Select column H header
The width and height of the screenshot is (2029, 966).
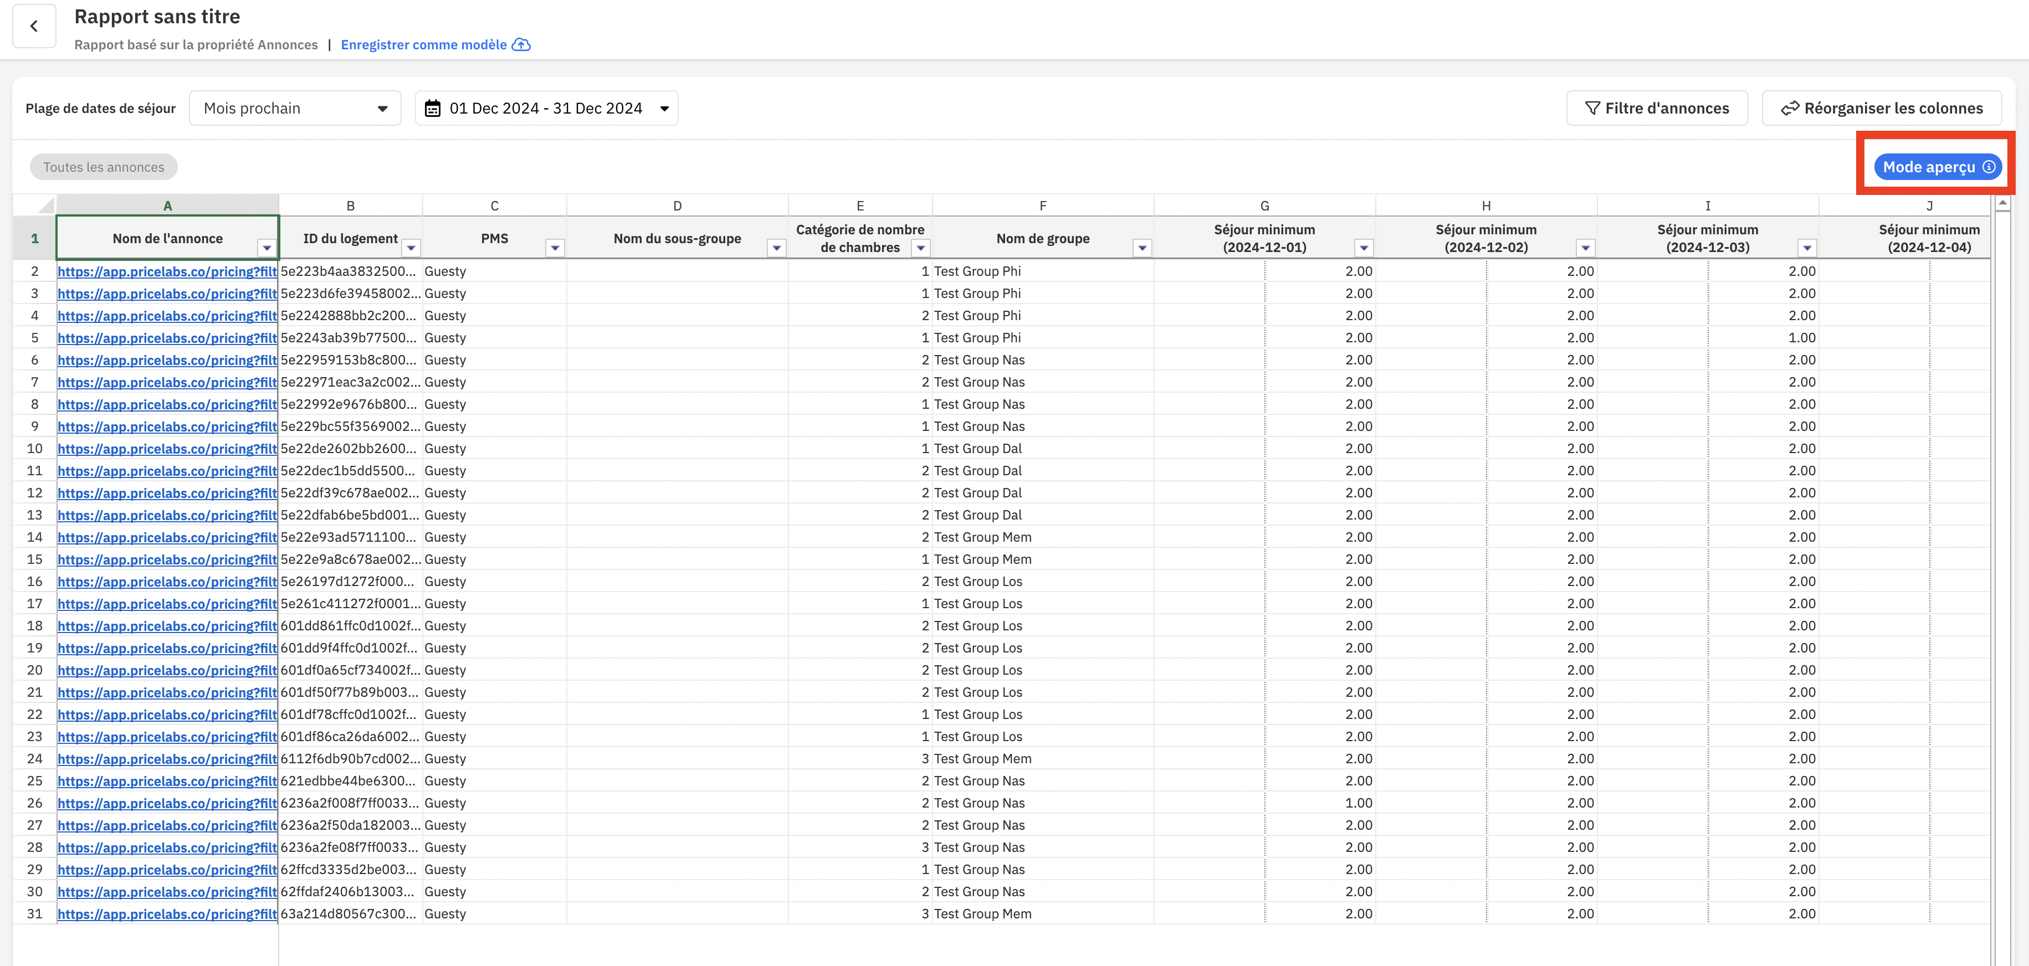tap(1487, 205)
